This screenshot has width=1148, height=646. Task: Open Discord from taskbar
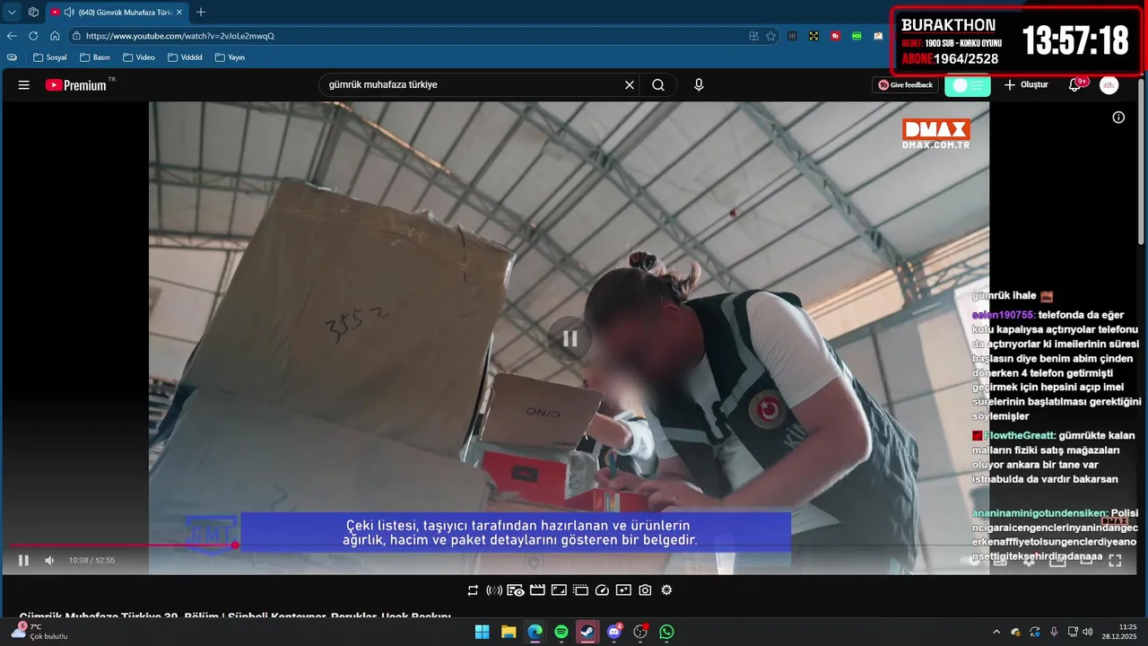point(614,632)
